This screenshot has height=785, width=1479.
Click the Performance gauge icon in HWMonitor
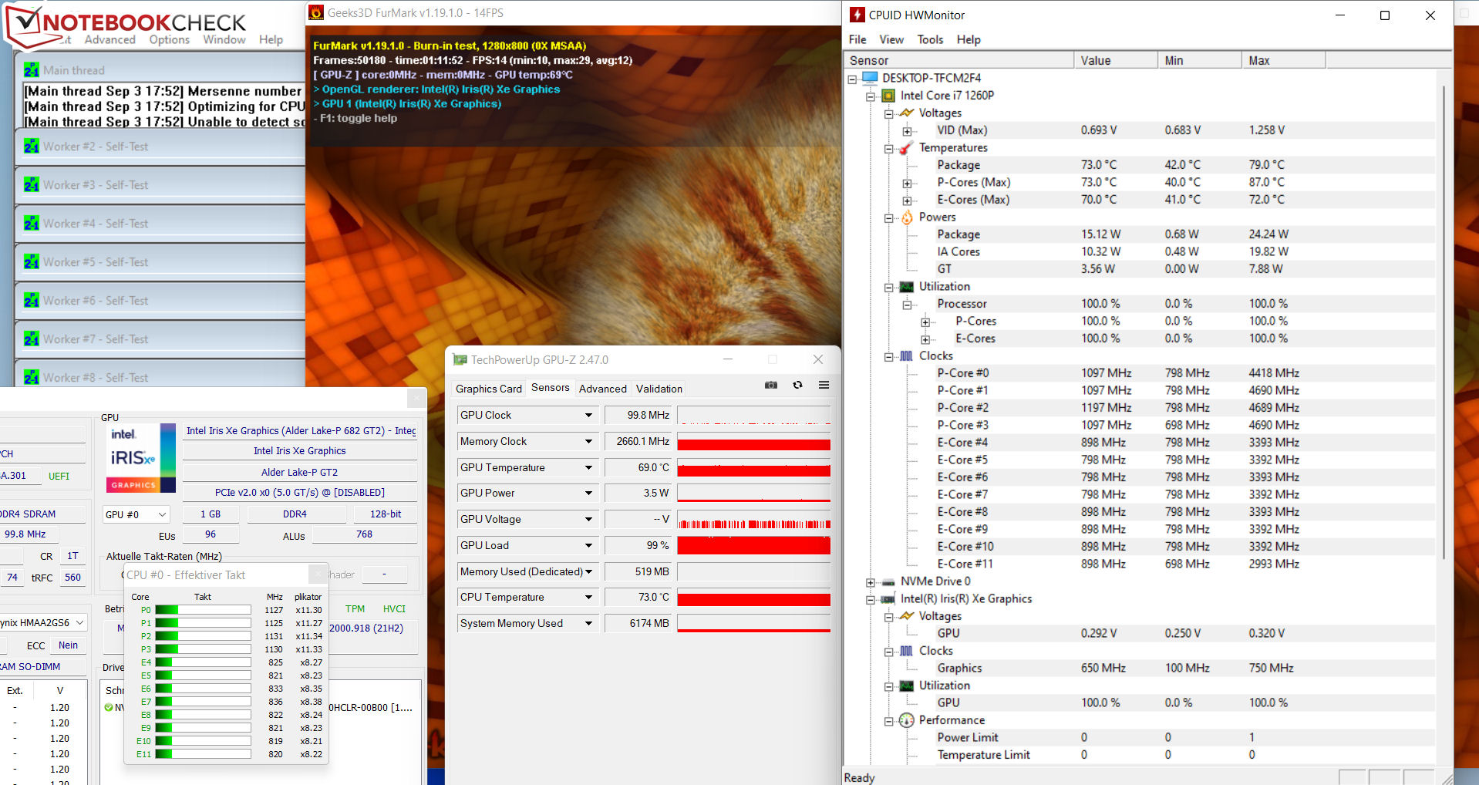tap(907, 720)
